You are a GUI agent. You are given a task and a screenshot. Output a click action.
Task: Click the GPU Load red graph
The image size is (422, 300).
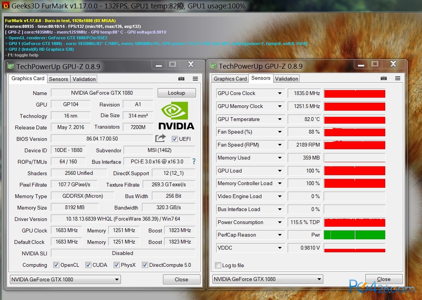[354, 171]
